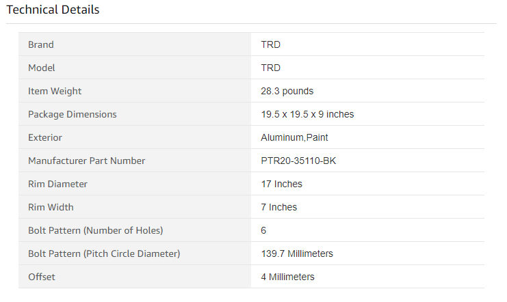Select the TRD model value
507x302 pixels.
271,68
